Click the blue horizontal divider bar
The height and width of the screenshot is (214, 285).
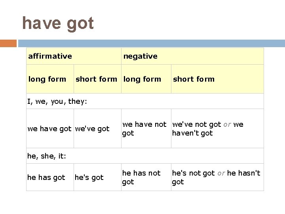[x=151, y=43]
